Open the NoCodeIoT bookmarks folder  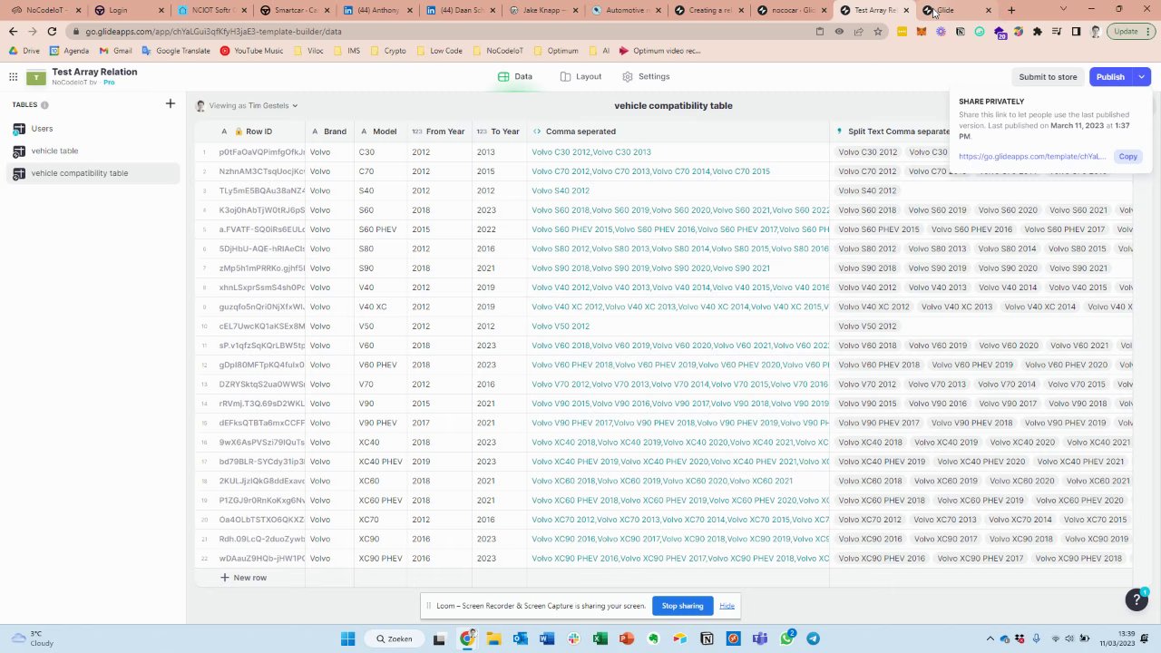pyautogui.click(x=497, y=51)
